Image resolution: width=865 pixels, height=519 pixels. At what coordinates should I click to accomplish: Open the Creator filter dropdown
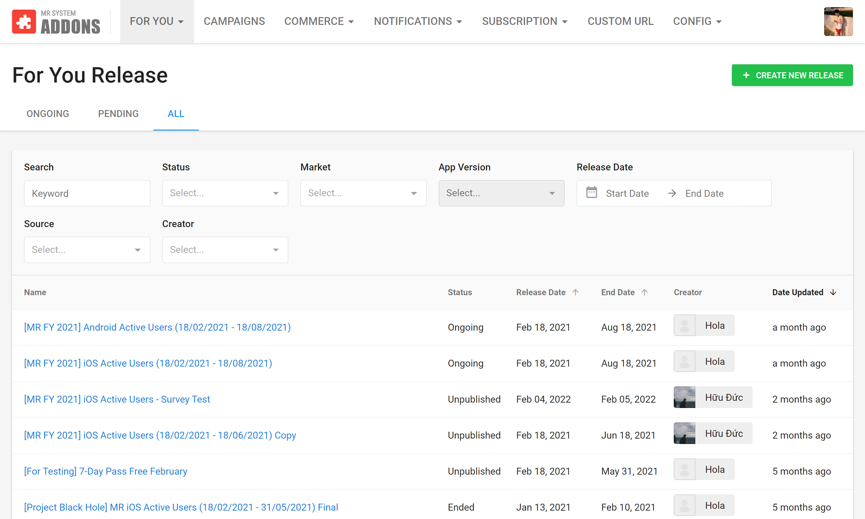[x=225, y=250]
